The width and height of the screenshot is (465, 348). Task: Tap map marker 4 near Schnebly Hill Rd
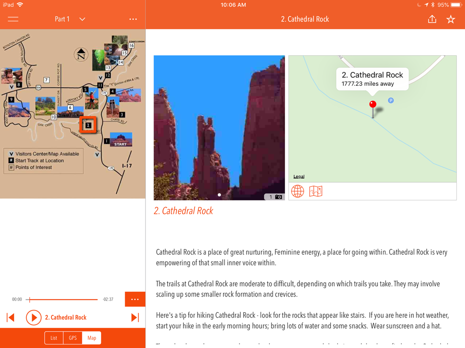pyautogui.click(x=113, y=91)
